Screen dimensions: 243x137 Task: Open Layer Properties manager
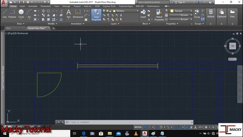tap(96, 15)
